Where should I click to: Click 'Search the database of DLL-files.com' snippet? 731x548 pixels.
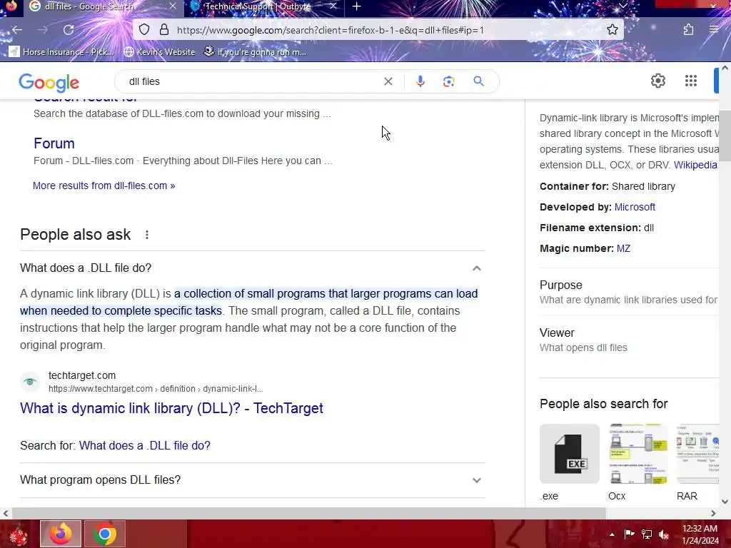pos(182,113)
